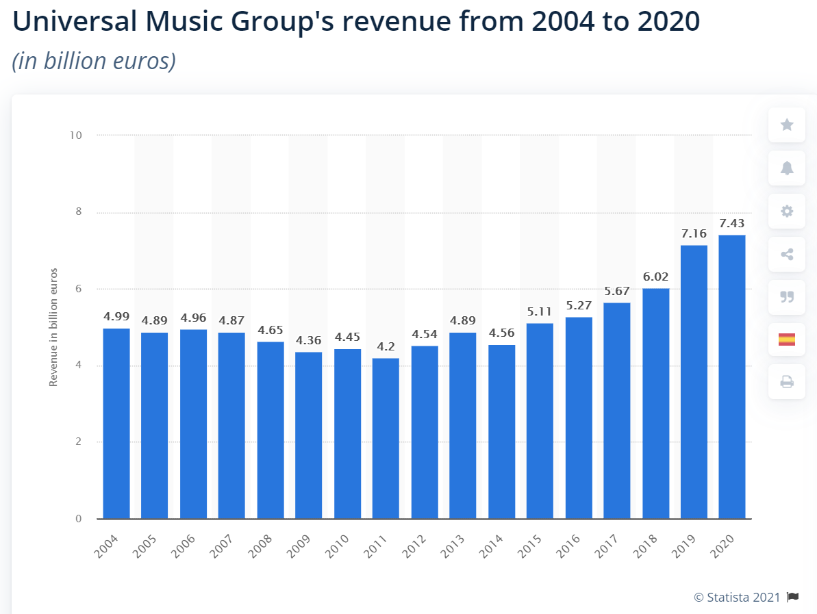The width and height of the screenshot is (817, 614).
Task: Click the value label 4.2
Action: click(386, 346)
